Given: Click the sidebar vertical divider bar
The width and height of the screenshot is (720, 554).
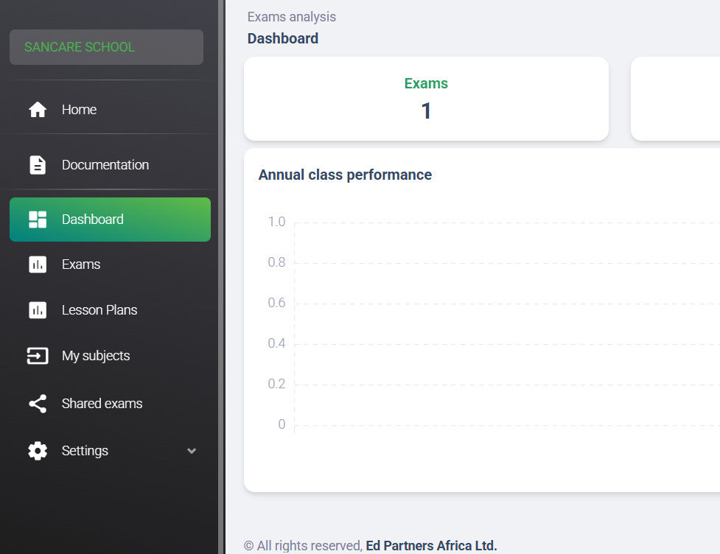Looking at the screenshot, I should [x=221, y=277].
